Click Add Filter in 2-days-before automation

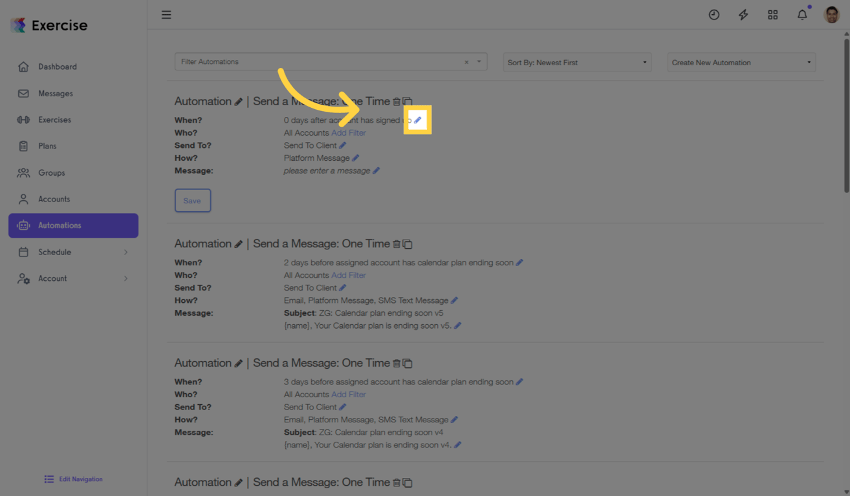pos(349,275)
